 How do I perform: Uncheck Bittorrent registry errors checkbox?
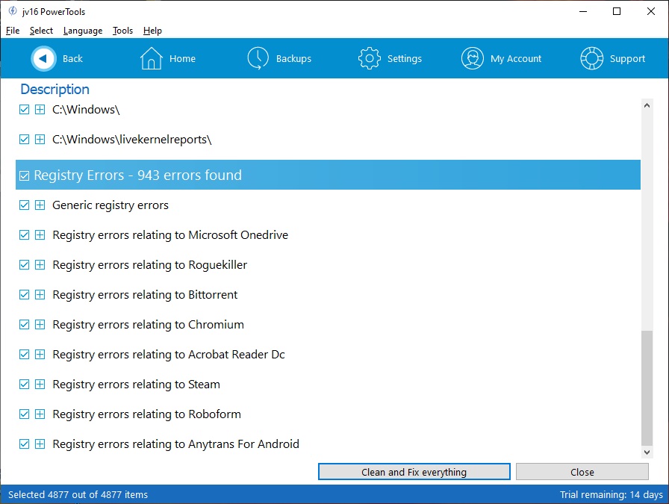(x=25, y=295)
